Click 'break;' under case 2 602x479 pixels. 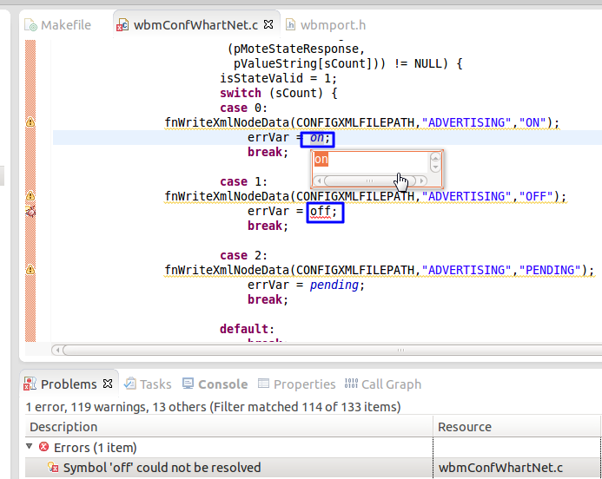tap(268, 299)
